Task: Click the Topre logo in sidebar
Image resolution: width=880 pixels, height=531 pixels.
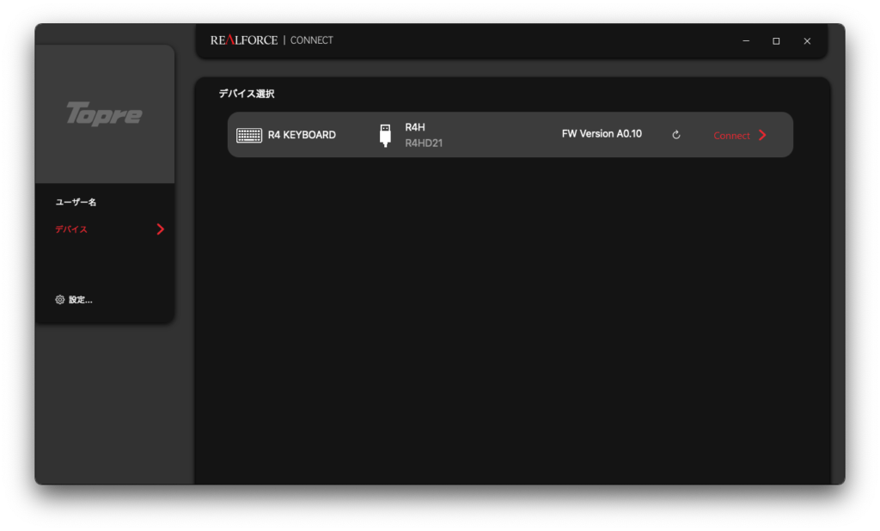Action: 104,114
